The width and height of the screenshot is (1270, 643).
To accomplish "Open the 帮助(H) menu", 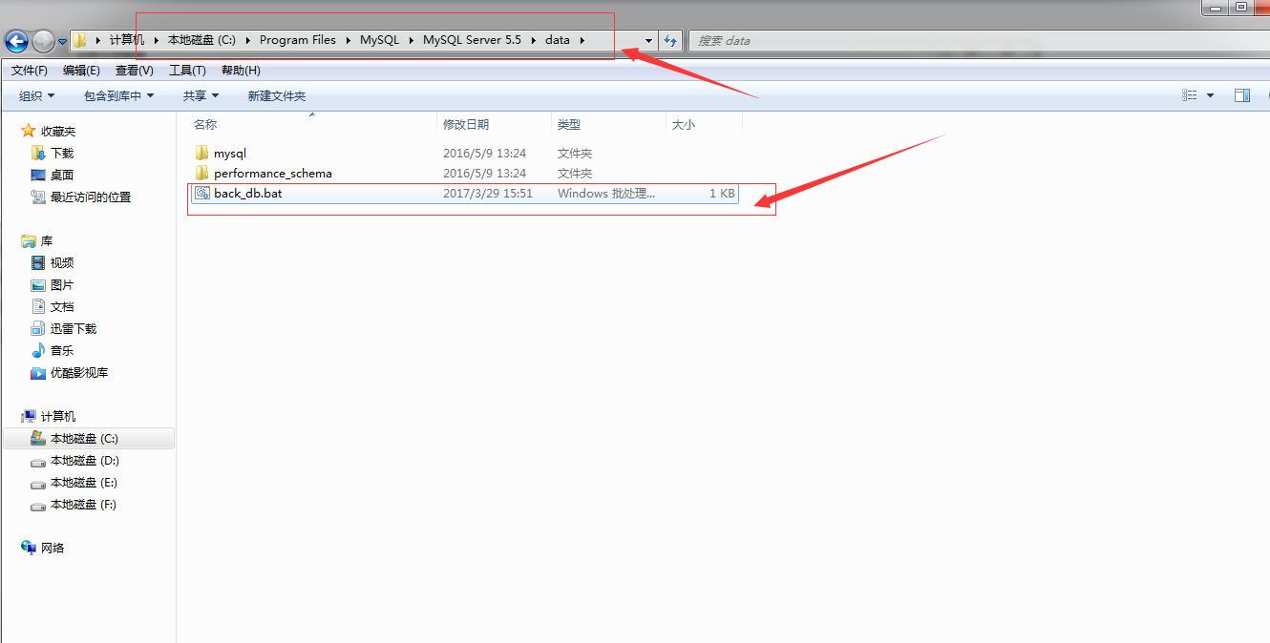I will click(x=241, y=71).
